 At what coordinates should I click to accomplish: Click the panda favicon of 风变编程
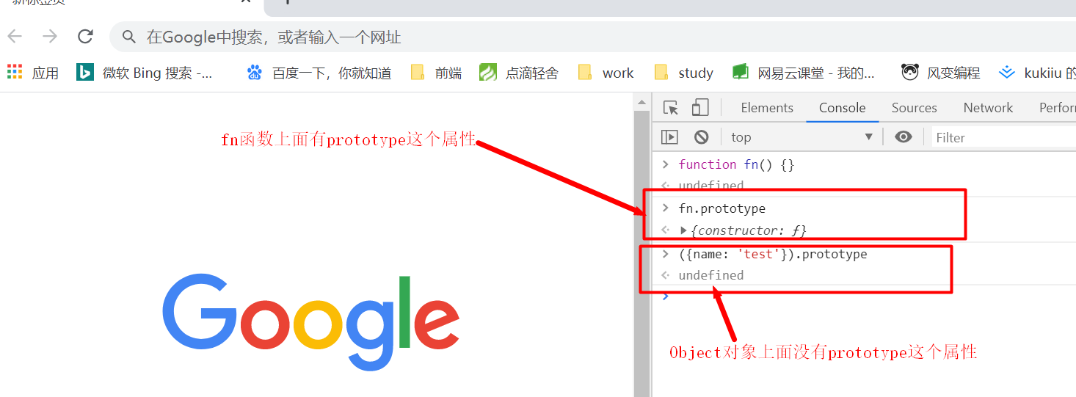[910, 72]
